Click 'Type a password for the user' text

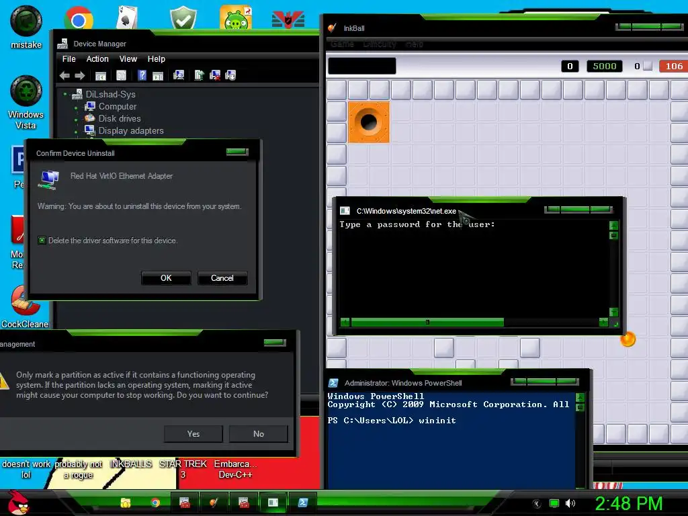click(417, 224)
